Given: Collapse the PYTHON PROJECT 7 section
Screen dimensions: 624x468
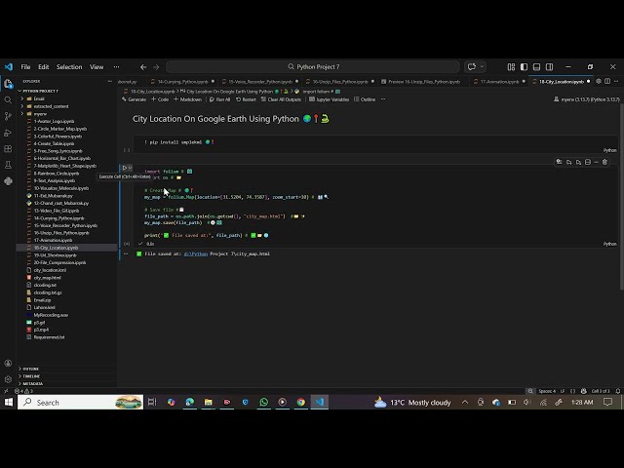Looking at the screenshot, I should 41,91.
